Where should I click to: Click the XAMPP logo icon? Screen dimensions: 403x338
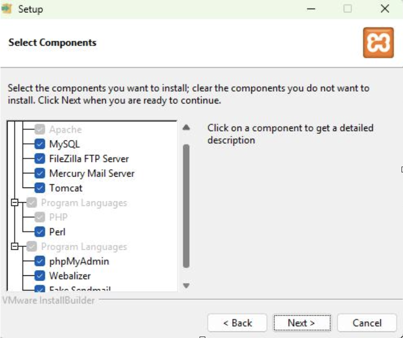tap(378, 43)
